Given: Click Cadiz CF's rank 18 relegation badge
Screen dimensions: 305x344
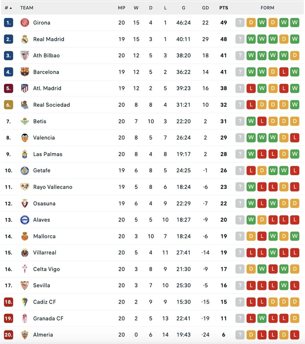Looking at the screenshot, I should tap(9, 302).
